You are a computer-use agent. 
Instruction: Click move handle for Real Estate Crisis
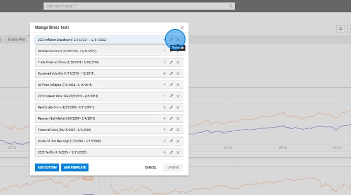click(164, 108)
